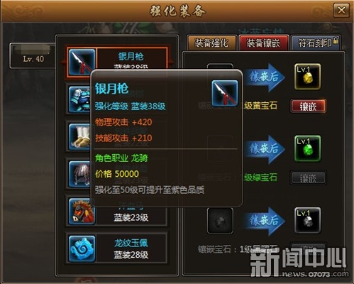Select the helmet equipment icon

pos(79,174)
